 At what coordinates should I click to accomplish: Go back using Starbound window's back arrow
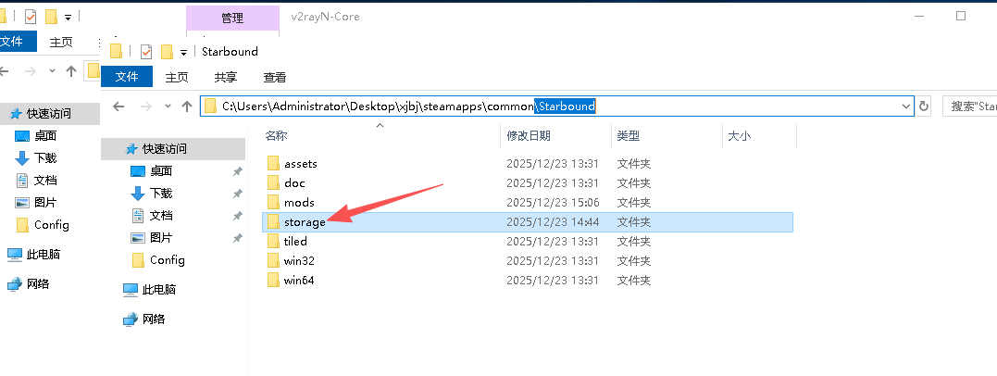pos(118,107)
